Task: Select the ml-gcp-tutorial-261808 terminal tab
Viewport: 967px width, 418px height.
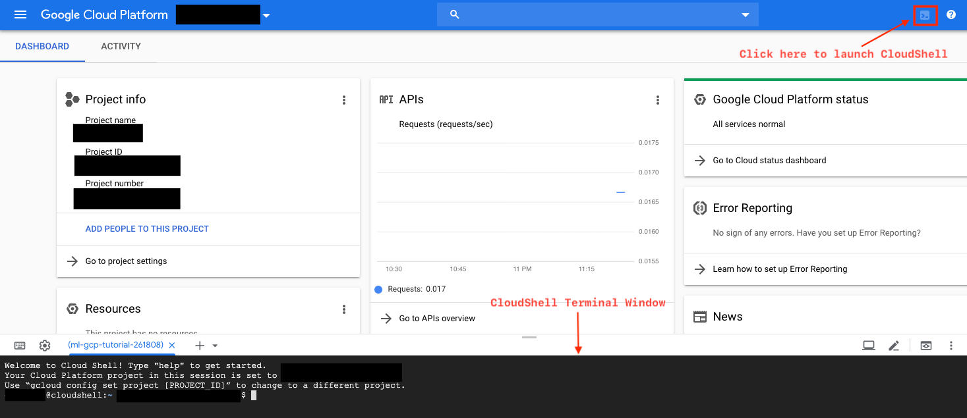Action: pyautogui.click(x=115, y=345)
